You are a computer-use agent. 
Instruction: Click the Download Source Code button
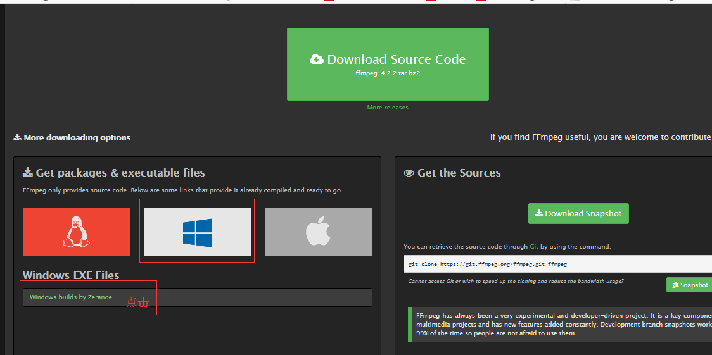388,64
